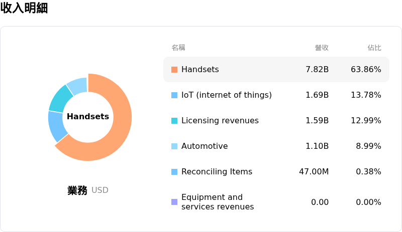
Task: Click the Reconciling Items legend swatch
Action: (174, 172)
